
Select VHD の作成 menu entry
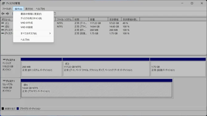(x=33, y=23)
